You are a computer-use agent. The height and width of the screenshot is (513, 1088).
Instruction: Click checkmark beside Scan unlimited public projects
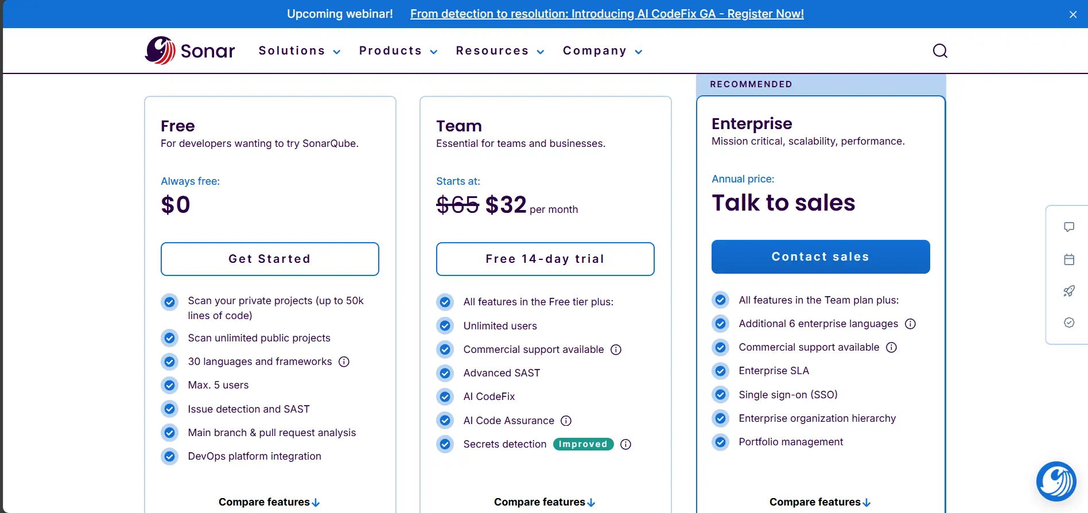[x=169, y=338]
